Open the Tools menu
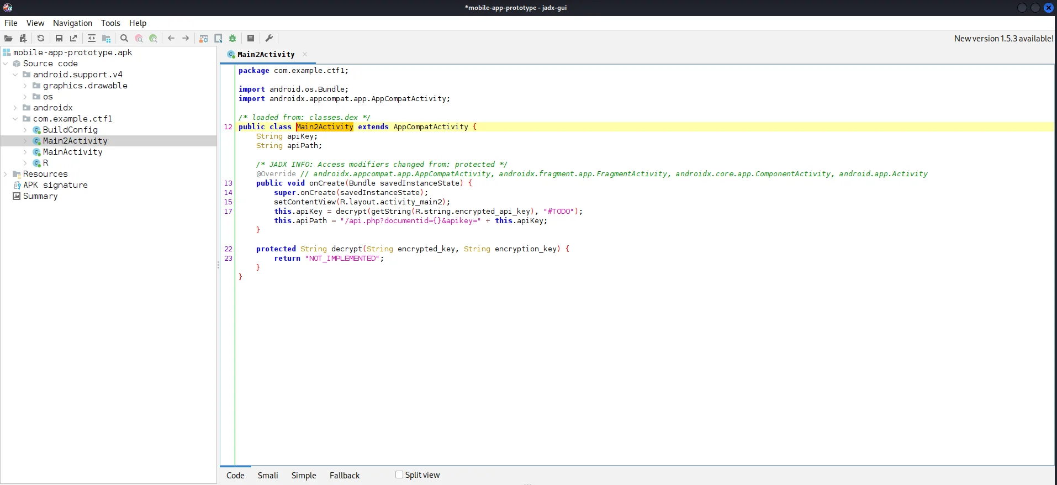The image size is (1057, 485). (x=110, y=23)
